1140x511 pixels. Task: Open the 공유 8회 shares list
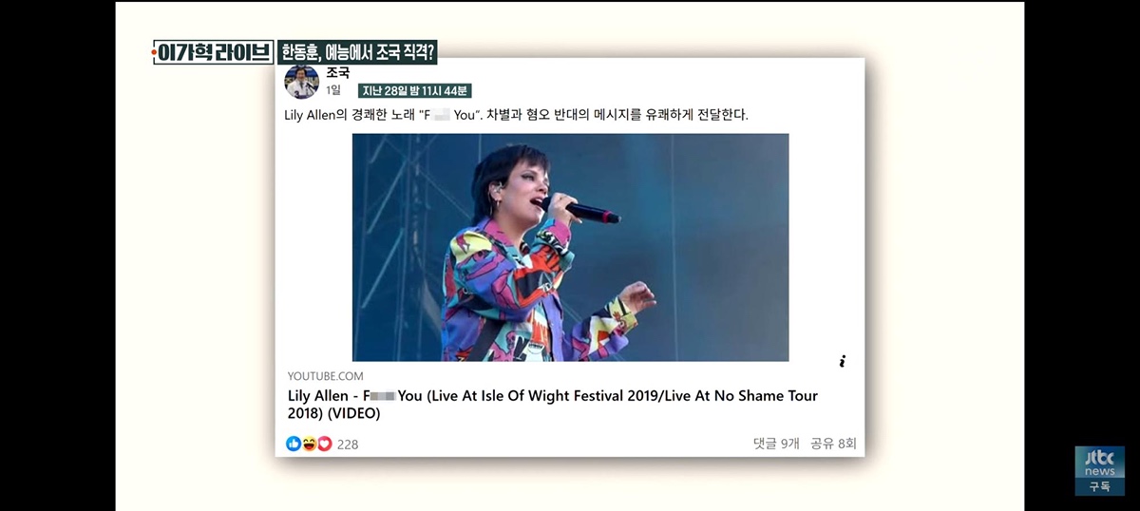[x=833, y=444]
